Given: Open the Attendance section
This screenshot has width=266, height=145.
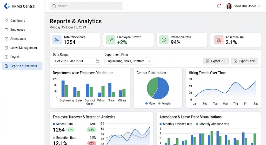Looking at the screenshot, I should [x=22, y=39].
